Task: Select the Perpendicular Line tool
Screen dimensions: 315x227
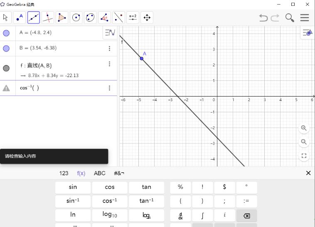Action: click(48, 17)
